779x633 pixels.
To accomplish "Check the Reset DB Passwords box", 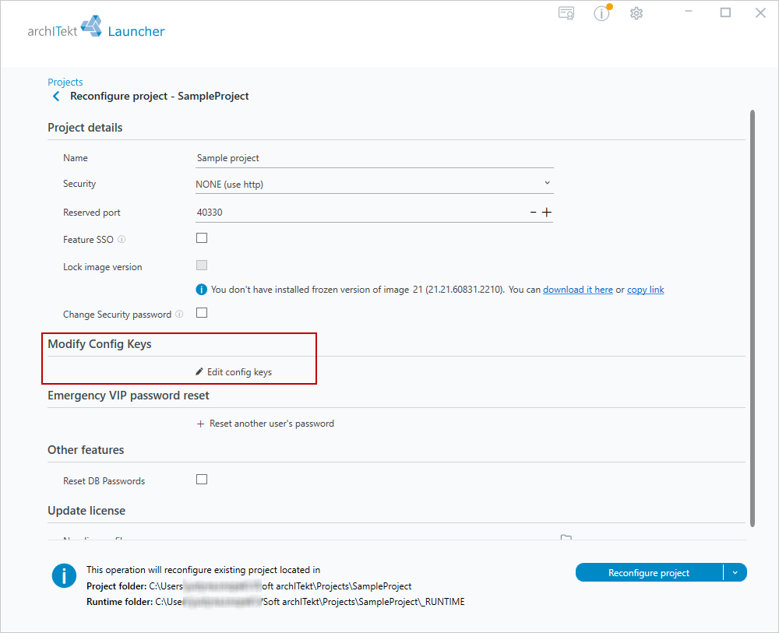I will coord(202,480).
